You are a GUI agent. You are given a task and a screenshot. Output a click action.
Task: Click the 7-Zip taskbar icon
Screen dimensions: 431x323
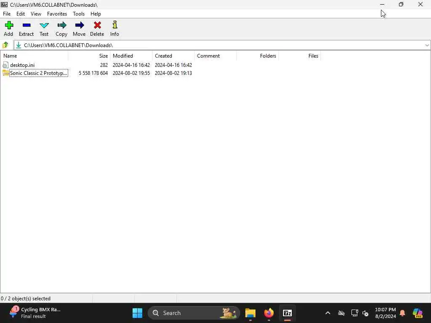point(287,313)
